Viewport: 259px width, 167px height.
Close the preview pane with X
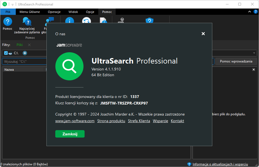(x=254, y=70)
